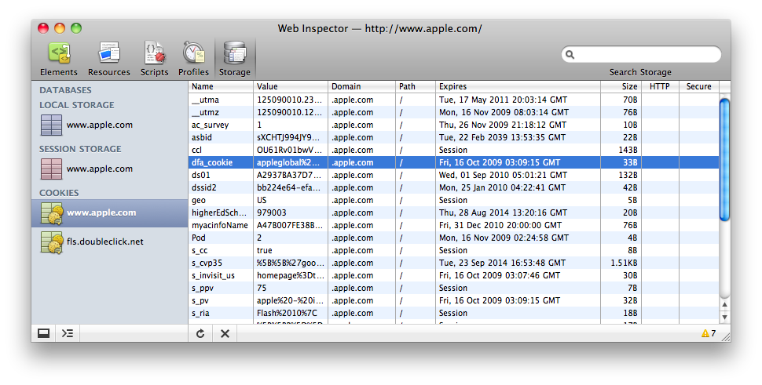This screenshot has height=385, width=762.
Task: Open the Profiles panel
Action: (193, 59)
